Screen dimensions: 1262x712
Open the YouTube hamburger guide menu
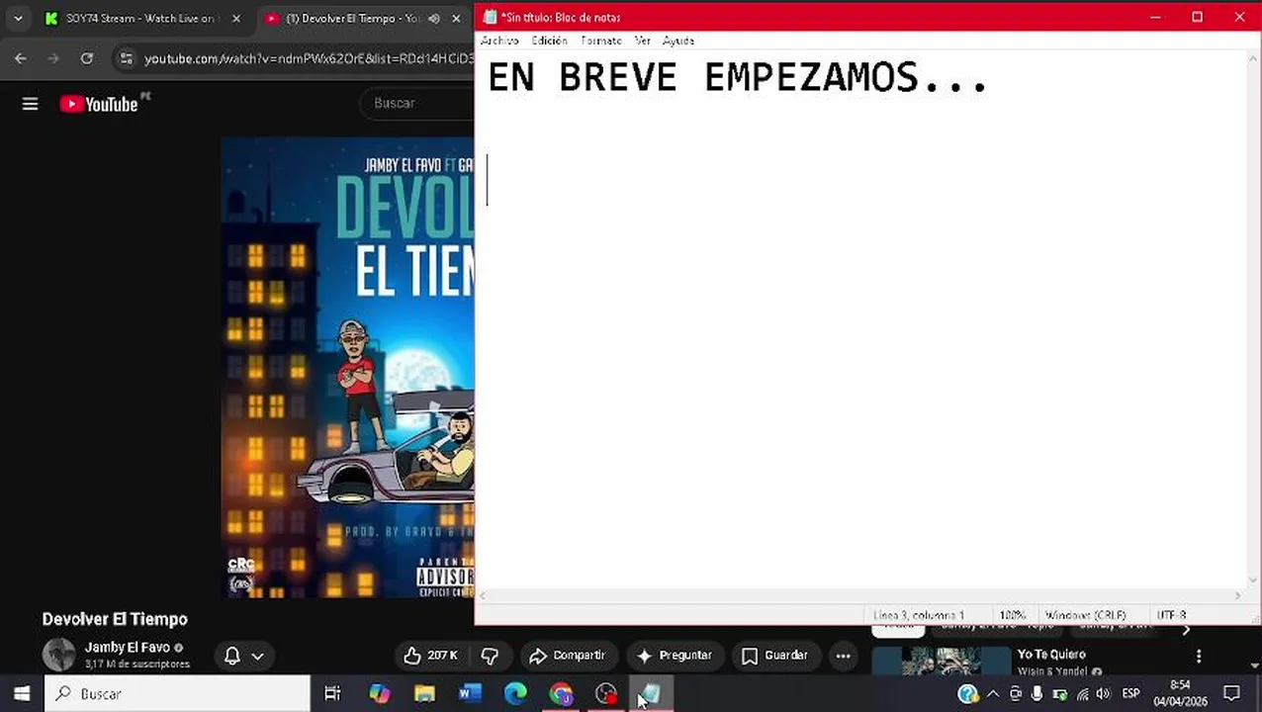click(30, 104)
